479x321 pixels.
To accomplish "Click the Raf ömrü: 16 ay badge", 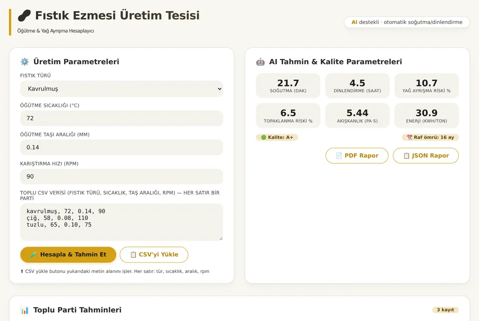I will (x=430, y=137).
